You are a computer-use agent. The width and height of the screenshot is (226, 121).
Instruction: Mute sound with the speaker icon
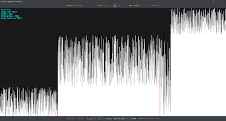(x=135, y=119)
